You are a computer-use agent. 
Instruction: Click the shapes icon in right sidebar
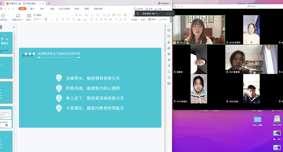[169, 36]
